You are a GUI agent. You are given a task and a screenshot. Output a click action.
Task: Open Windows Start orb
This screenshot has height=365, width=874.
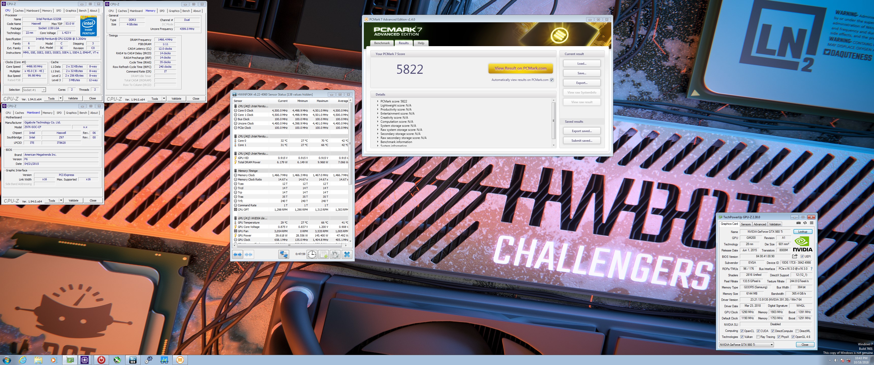(x=6, y=360)
